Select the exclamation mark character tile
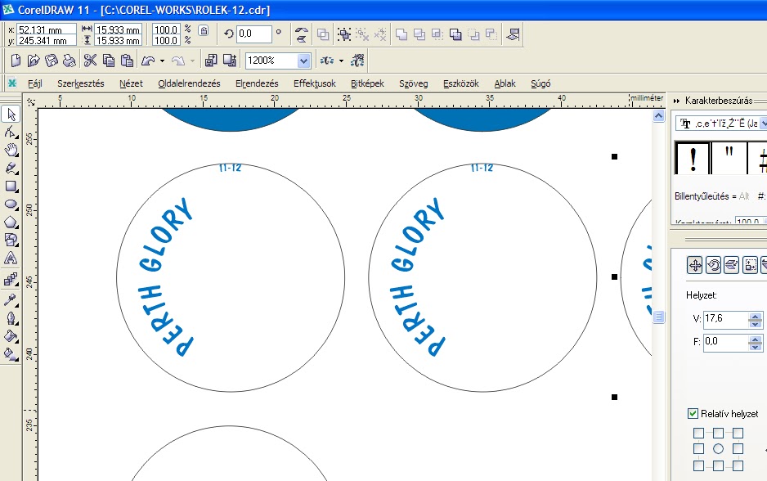Screen dimensions: 767x481 point(693,158)
